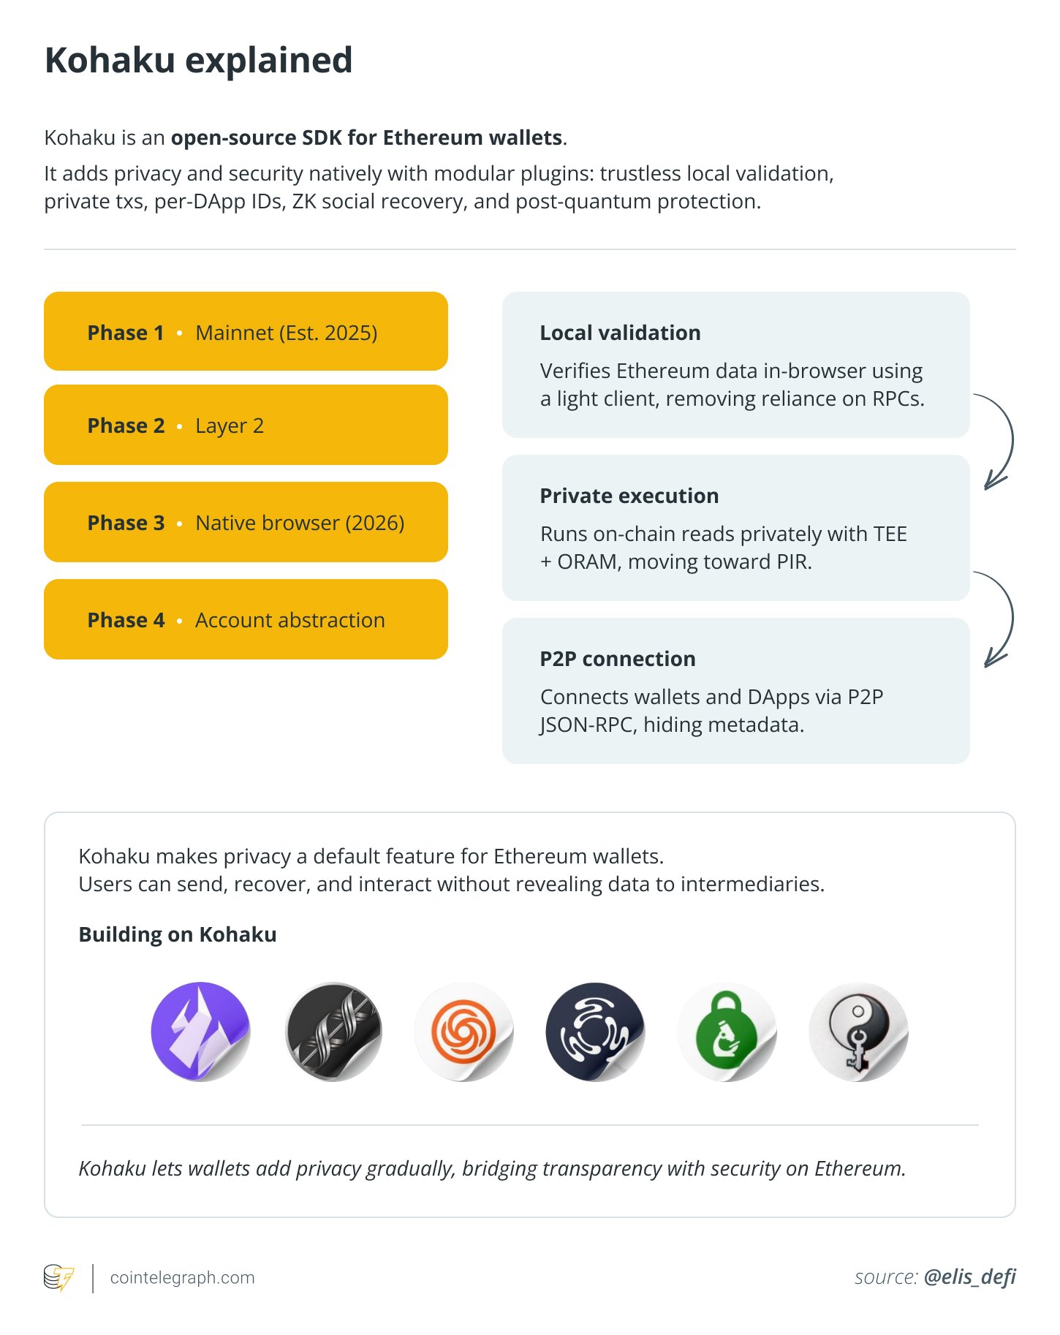Click the yin-yang key logo
This screenshot has width=1060, height=1335.
coord(858,1032)
